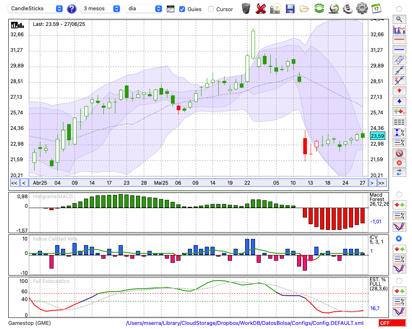
Task: Click the volume profile chart icon
Action: [x=399, y=29]
